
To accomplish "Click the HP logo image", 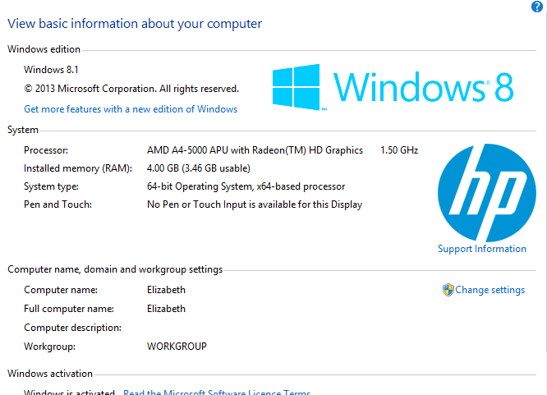I will [x=487, y=193].
